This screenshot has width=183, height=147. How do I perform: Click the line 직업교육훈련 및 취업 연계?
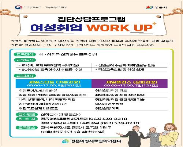[120, 69]
